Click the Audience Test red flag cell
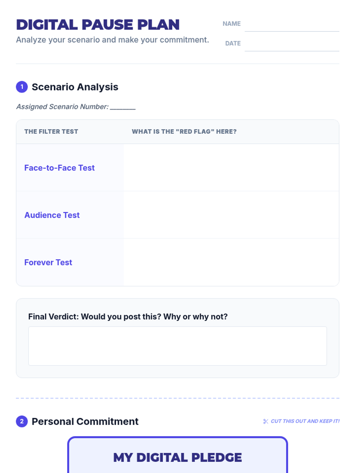The image size is (355, 473). coord(231,215)
